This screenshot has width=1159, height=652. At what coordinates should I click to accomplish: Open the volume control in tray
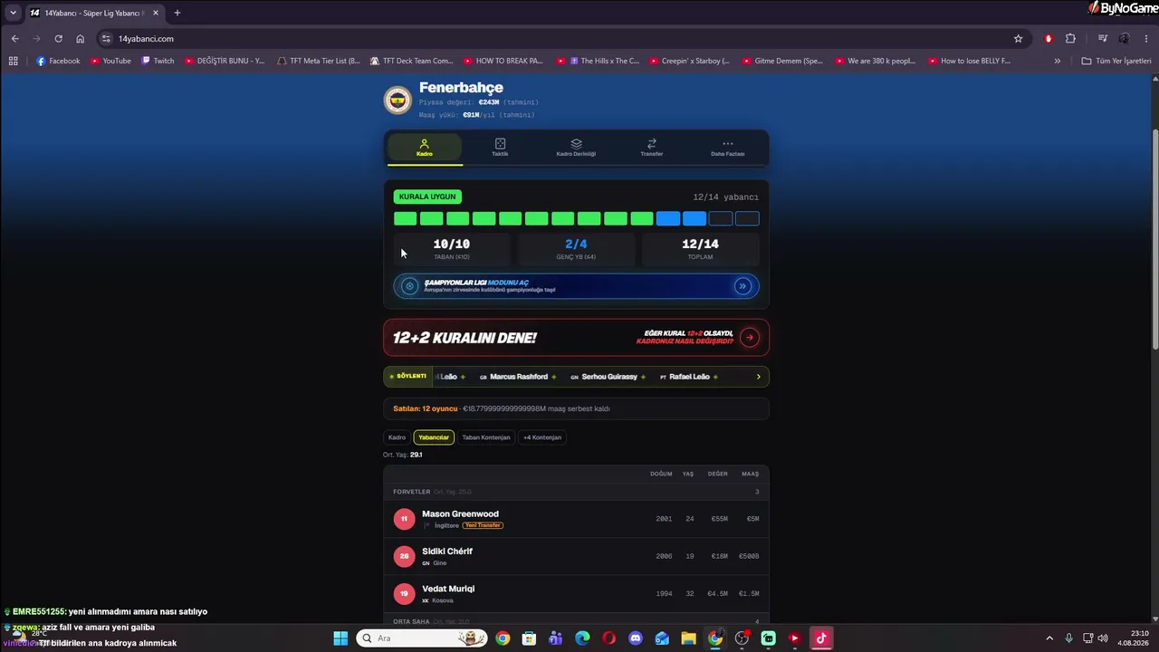click(1103, 638)
